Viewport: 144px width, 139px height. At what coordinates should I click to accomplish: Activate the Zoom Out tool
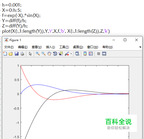(x=43, y=54)
